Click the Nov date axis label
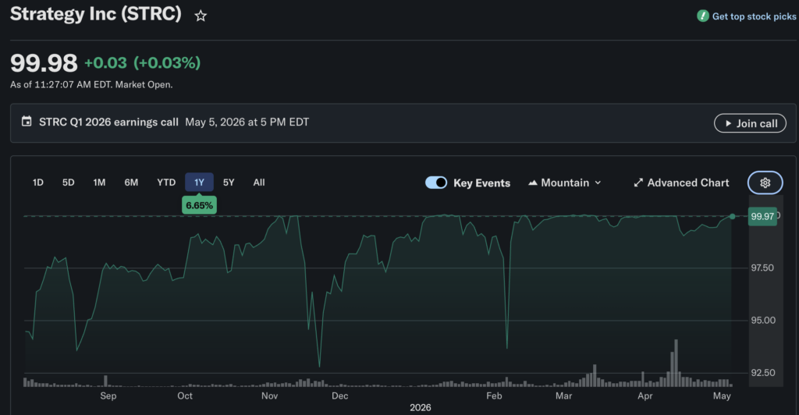Viewport: 799px width, 415px height. tap(269, 395)
